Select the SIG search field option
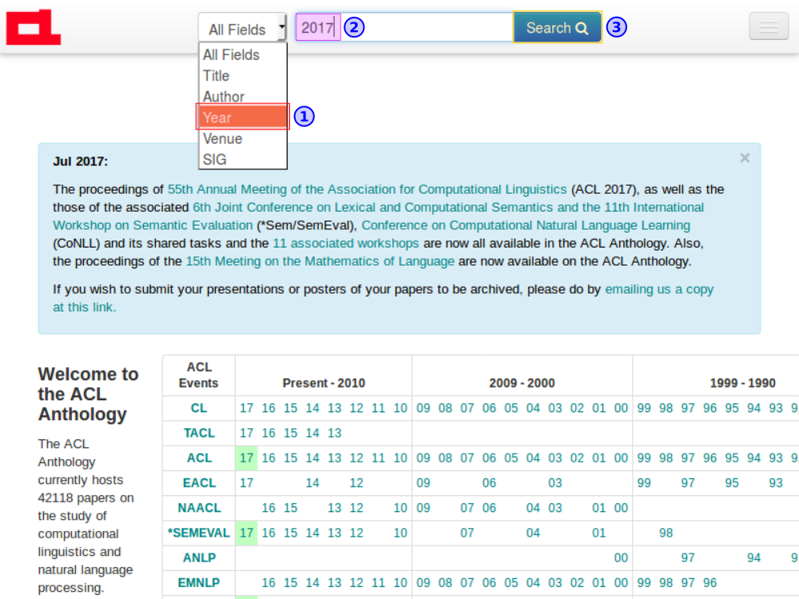 click(243, 160)
